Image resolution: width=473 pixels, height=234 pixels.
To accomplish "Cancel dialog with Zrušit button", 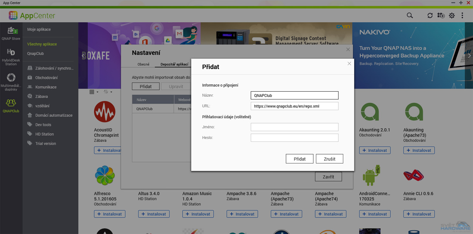I will [x=329, y=159].
